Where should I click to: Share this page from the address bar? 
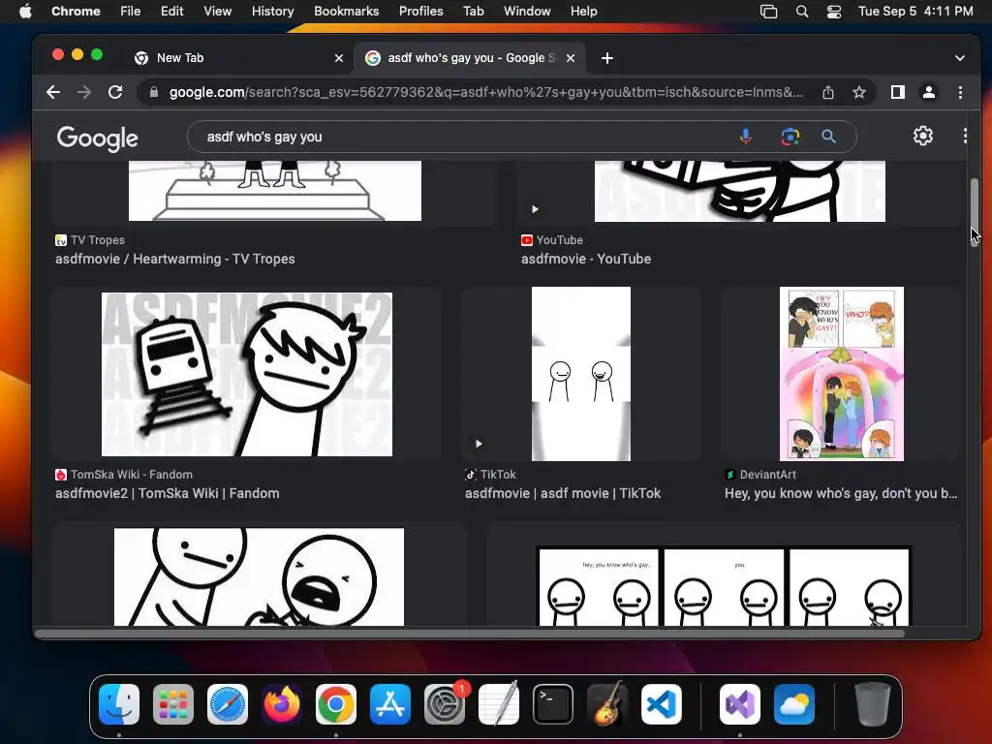pyautogui.click(x=828, y=92)
